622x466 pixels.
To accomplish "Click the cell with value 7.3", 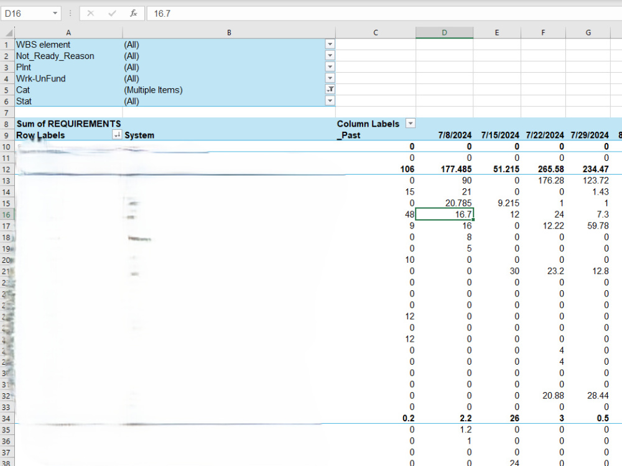I will pos(588,214).
